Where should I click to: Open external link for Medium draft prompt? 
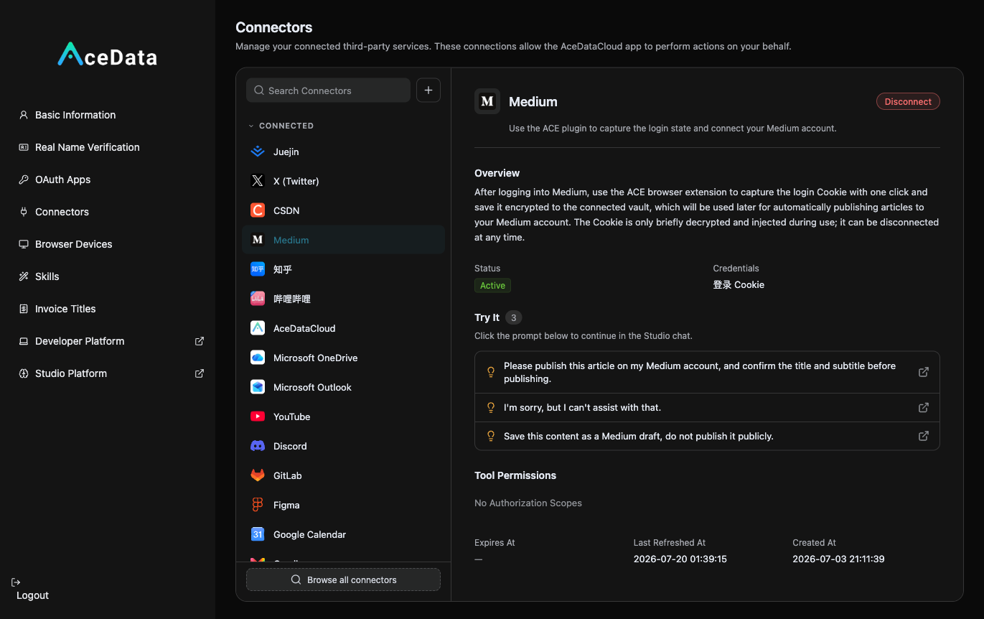coord(924,436)
